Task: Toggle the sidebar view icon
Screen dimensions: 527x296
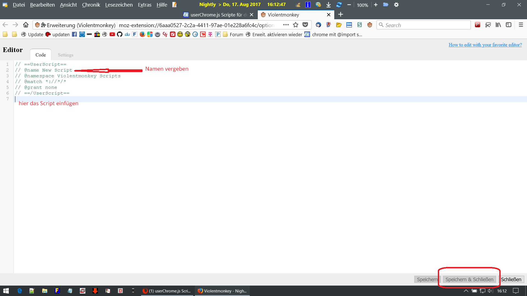Action: click(509, 25)
